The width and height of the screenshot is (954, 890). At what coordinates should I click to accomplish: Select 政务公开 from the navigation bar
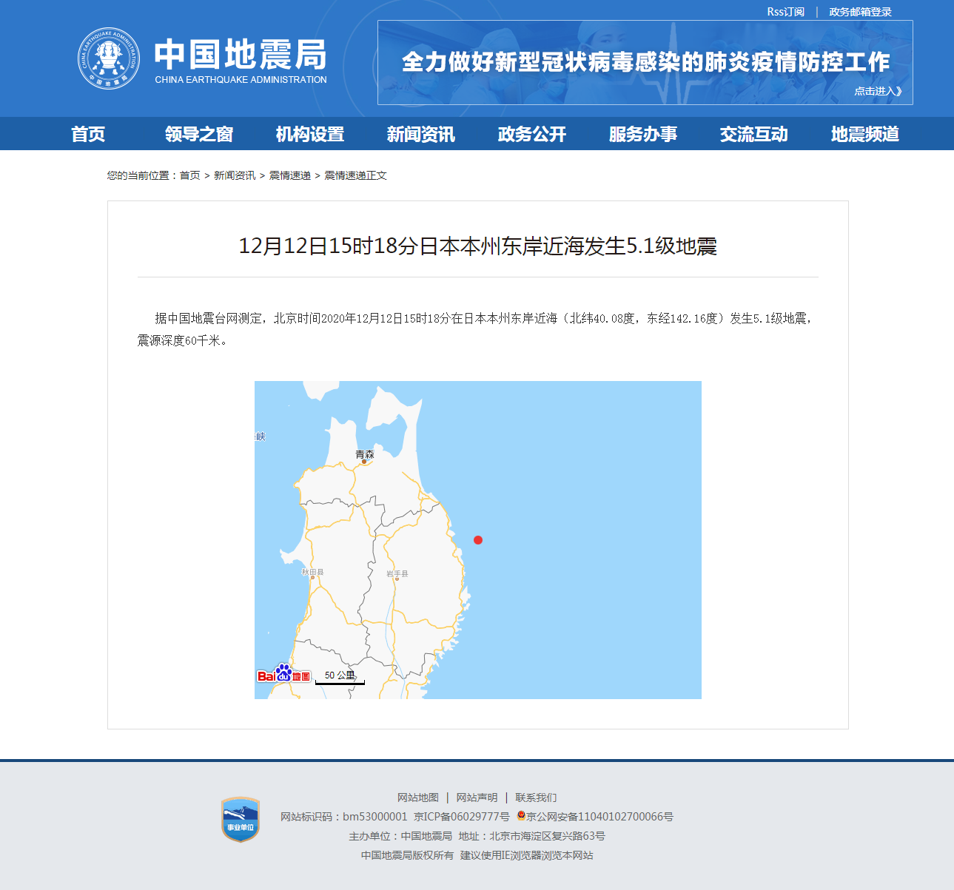pyautogui.click(x=531, y=134)
